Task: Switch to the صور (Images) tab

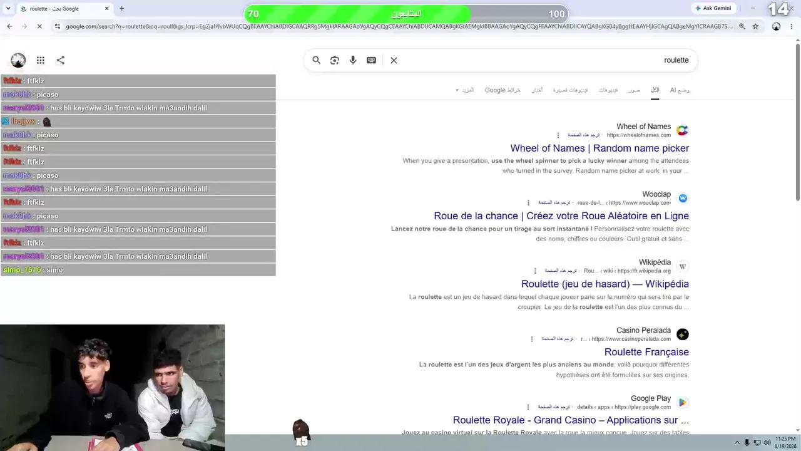Action: point(634,90)
